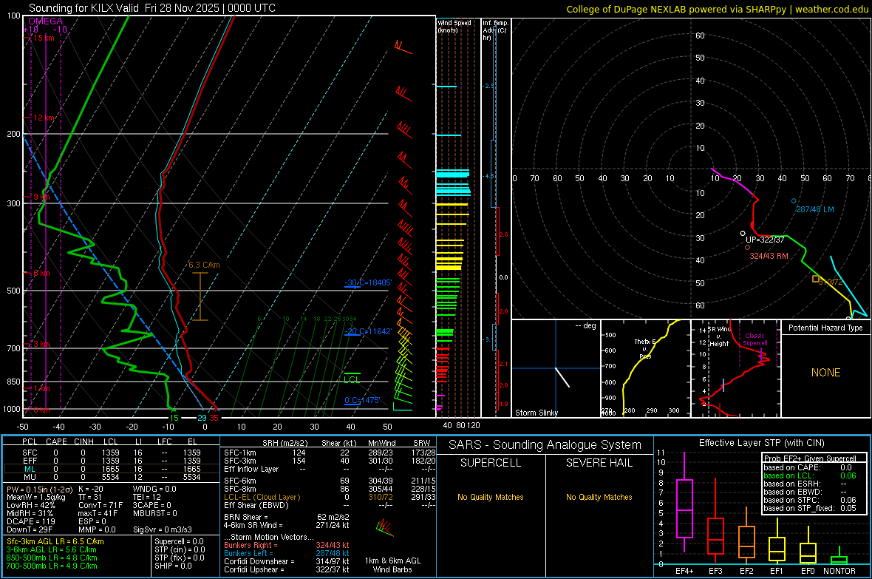This screenshot has width=872, height=579.
Task: Click the Storm Slinky panel label
Action: pos(537,413)
